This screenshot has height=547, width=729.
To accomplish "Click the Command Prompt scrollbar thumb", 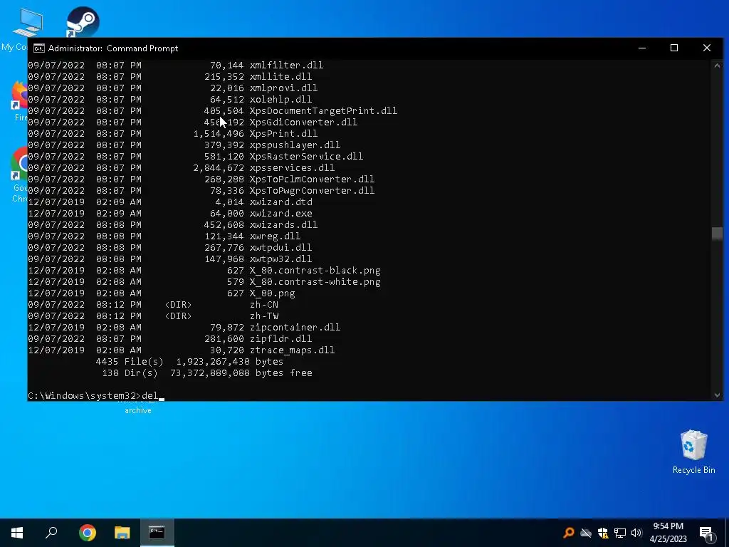I will pos(717,234).
